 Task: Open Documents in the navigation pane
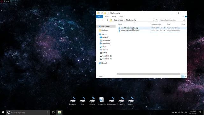(106, 41)
